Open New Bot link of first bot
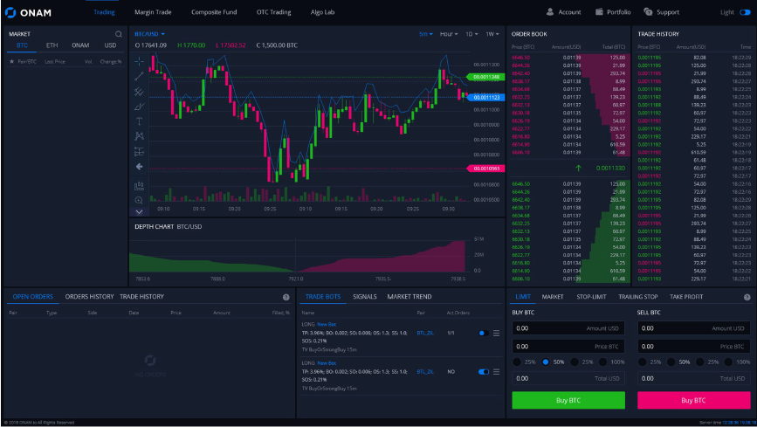The height and width of the screenshot is (427, 757). pyautogui.click(x=327, y=324)
